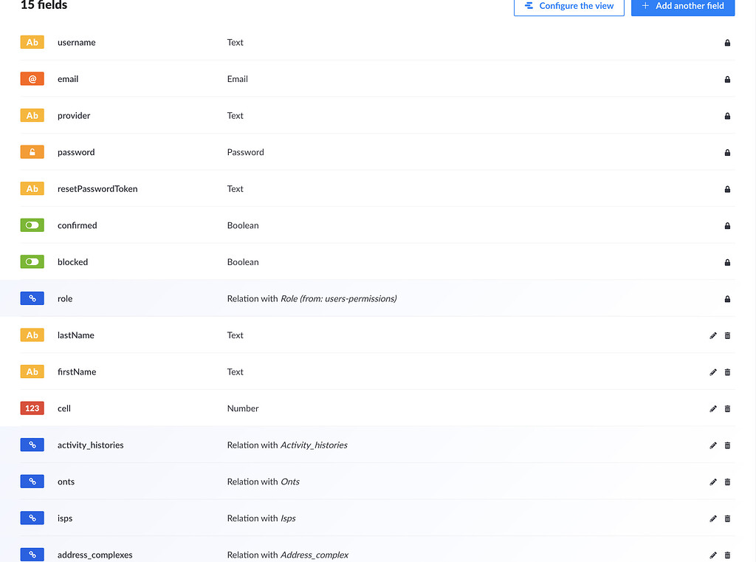Select the resetPasswordToken field row

click(x=295, y=188)
